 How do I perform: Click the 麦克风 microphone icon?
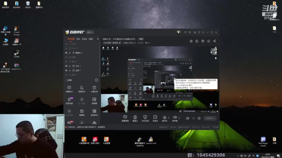click(x=164, y=117)
